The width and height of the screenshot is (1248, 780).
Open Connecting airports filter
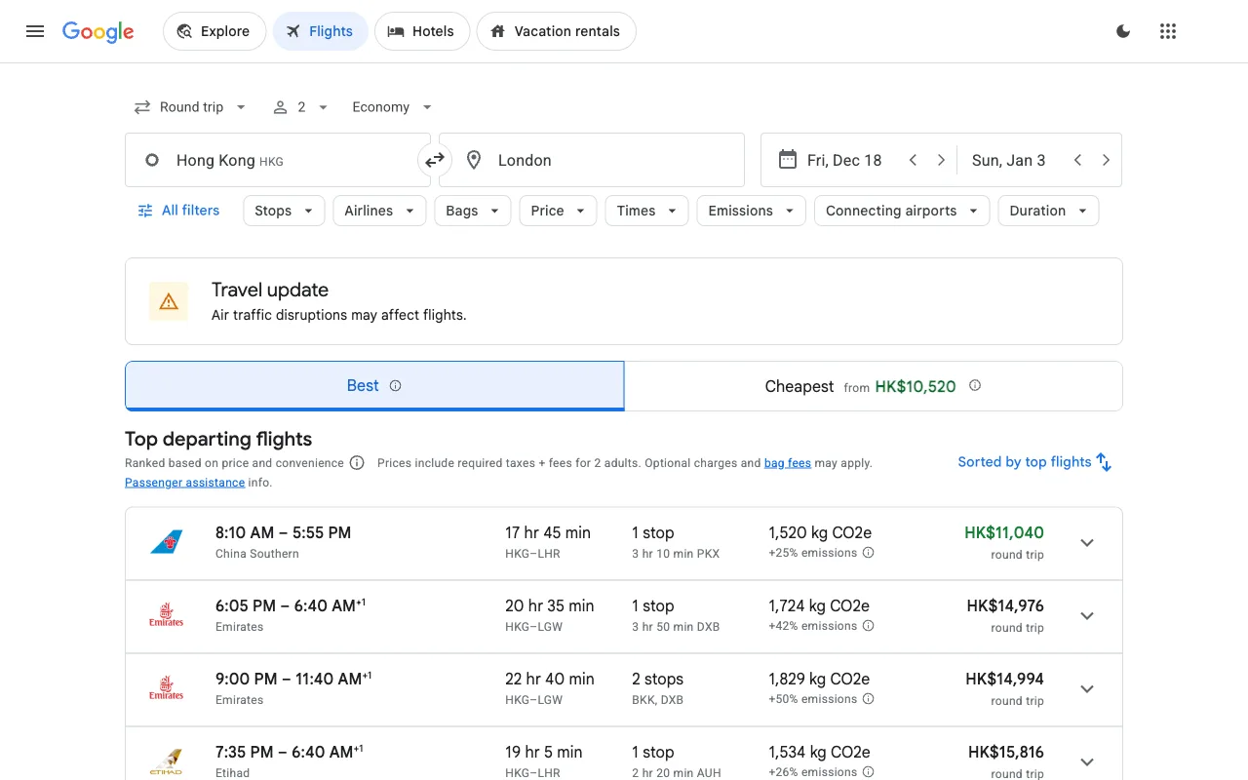point(902,211)
